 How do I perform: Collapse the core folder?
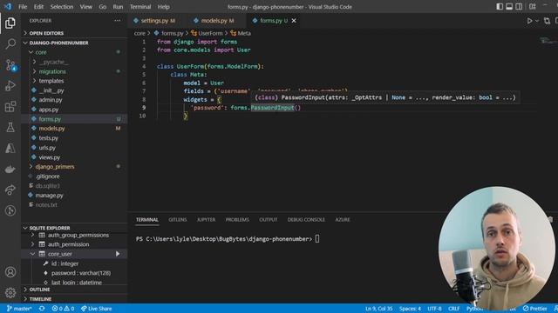pos(73,52)
